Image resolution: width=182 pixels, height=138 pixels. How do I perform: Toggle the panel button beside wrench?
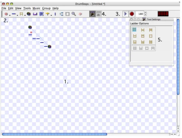98,14
